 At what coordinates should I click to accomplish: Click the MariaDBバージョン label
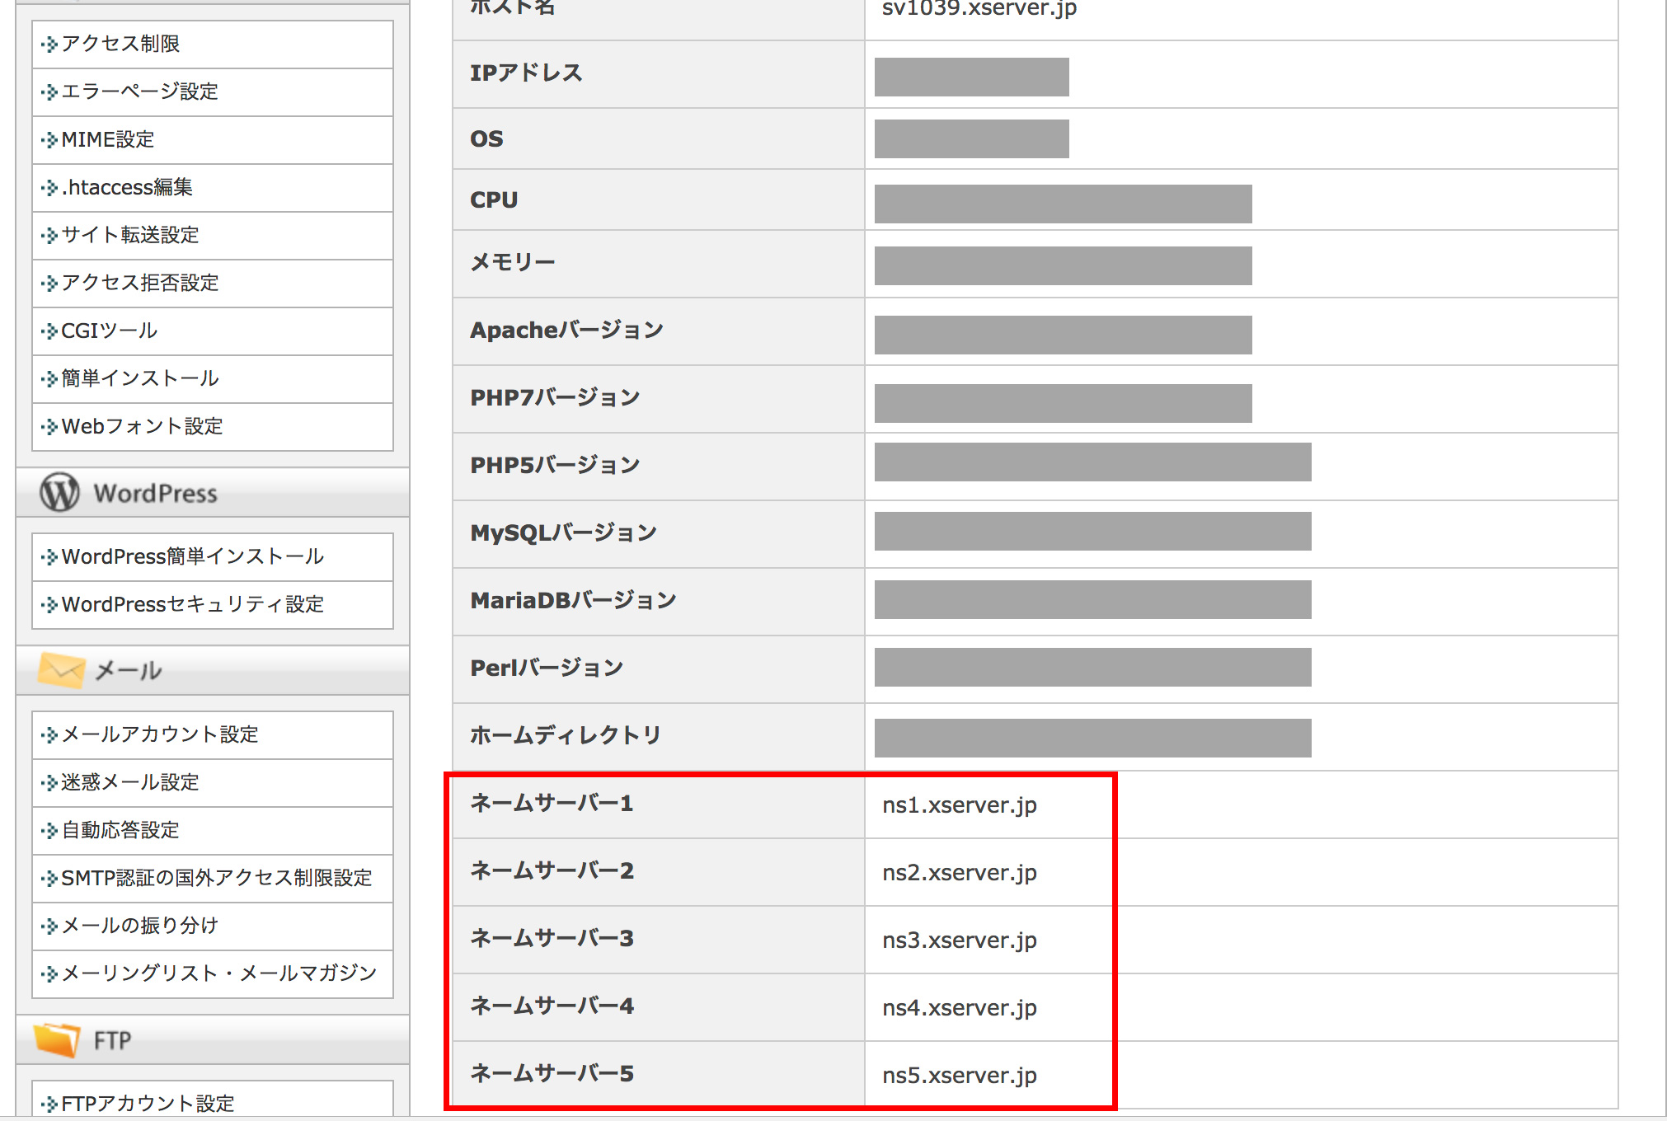click(573, 601)
